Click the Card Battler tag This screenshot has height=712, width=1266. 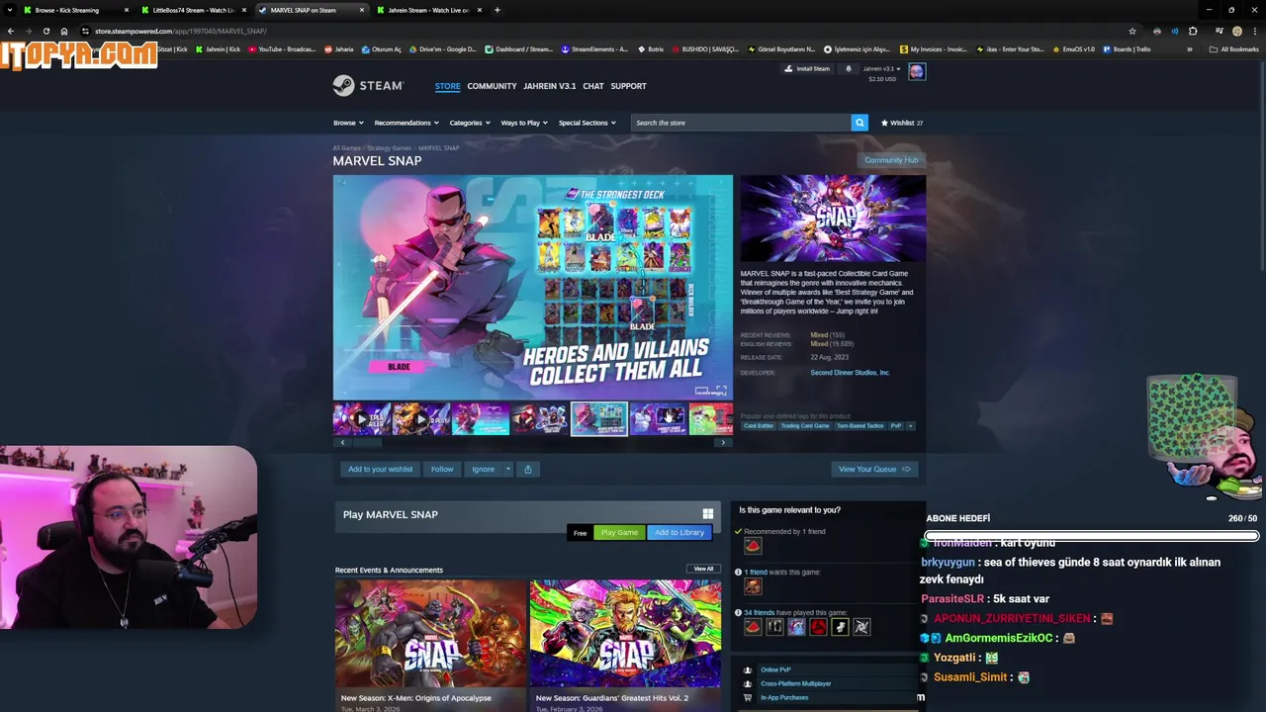tap(759, 425)
